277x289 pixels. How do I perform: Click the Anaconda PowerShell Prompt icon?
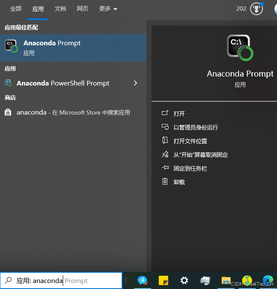click(8, 83)
